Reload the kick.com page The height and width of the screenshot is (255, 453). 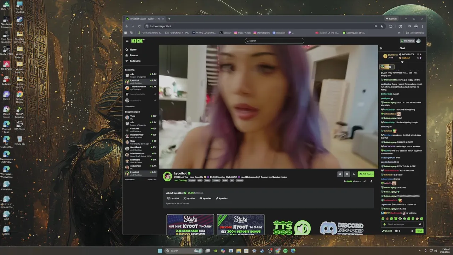[x=139, y=26]
